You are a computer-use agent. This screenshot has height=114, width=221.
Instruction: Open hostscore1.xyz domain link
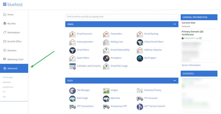(192, 38)
